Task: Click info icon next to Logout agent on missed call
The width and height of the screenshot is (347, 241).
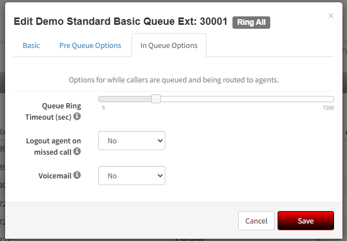Action: (77, 151)
